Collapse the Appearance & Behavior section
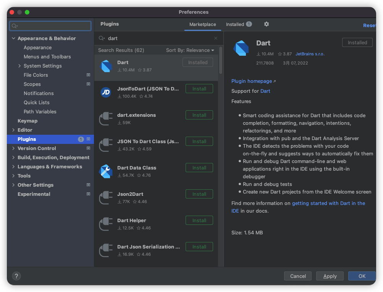This screenshot has height=292, width=383. coord(13,38)
